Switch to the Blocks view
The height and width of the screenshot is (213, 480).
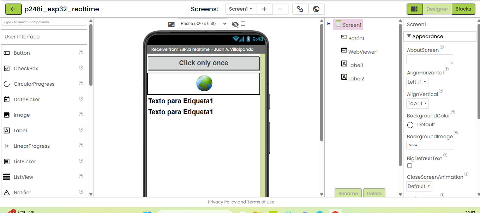pyautogui.click(x=463, y=9)
